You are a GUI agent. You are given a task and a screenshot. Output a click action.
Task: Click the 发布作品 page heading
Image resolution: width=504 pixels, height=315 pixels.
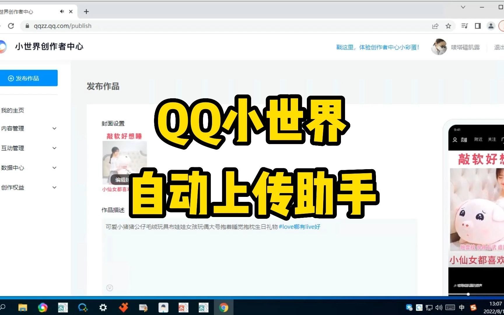(x=103, y=86)
